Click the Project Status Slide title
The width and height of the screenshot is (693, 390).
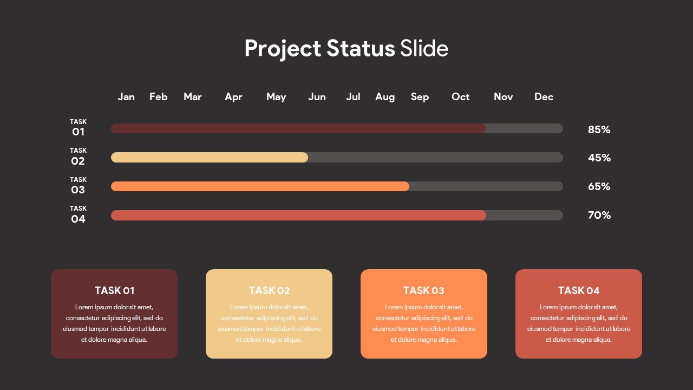[x=346, y=49]
